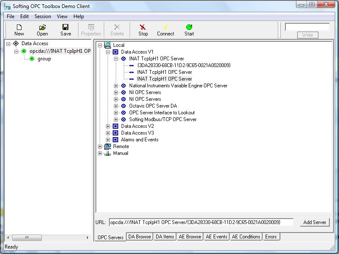Collapse the opcda:///INAT session node
The height and width of the screenshot is (254, 339).
tap(16, 51)
